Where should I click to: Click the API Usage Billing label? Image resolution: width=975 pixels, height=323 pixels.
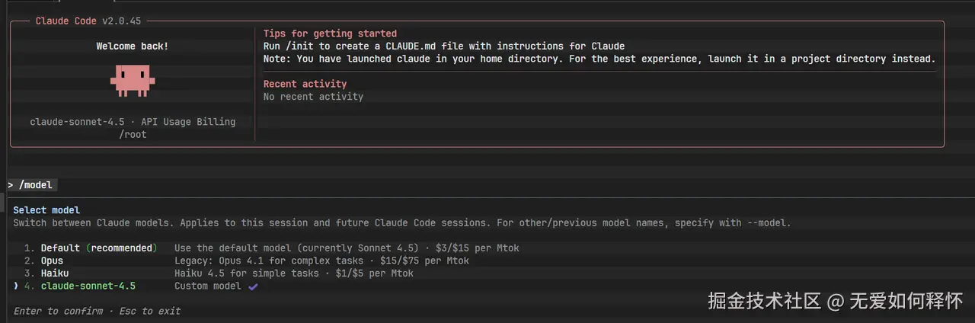pyautogui.click(x=188, y=122)
